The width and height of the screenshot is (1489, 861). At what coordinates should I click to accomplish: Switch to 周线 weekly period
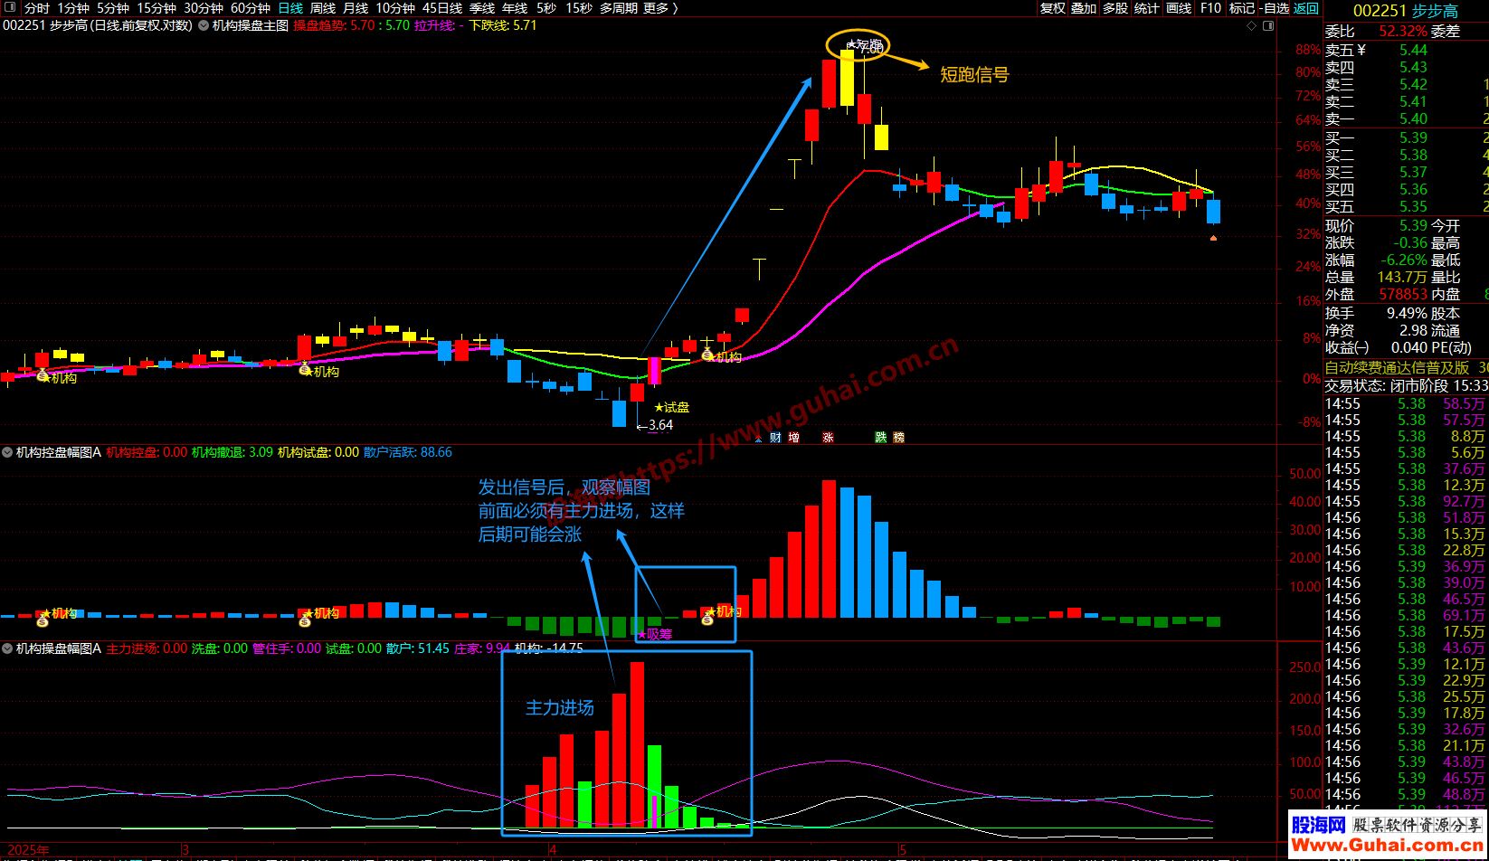click(x=323, y=8)
